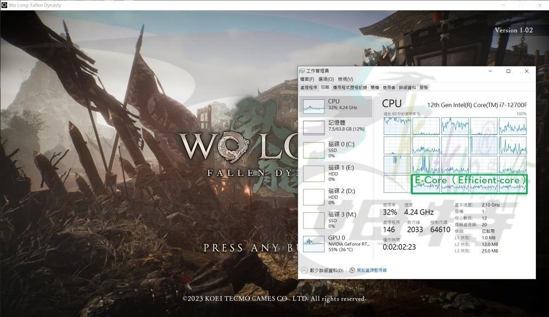Click the 2.10 GHz base speed value
549x317 pixels.
pos(490,205)
